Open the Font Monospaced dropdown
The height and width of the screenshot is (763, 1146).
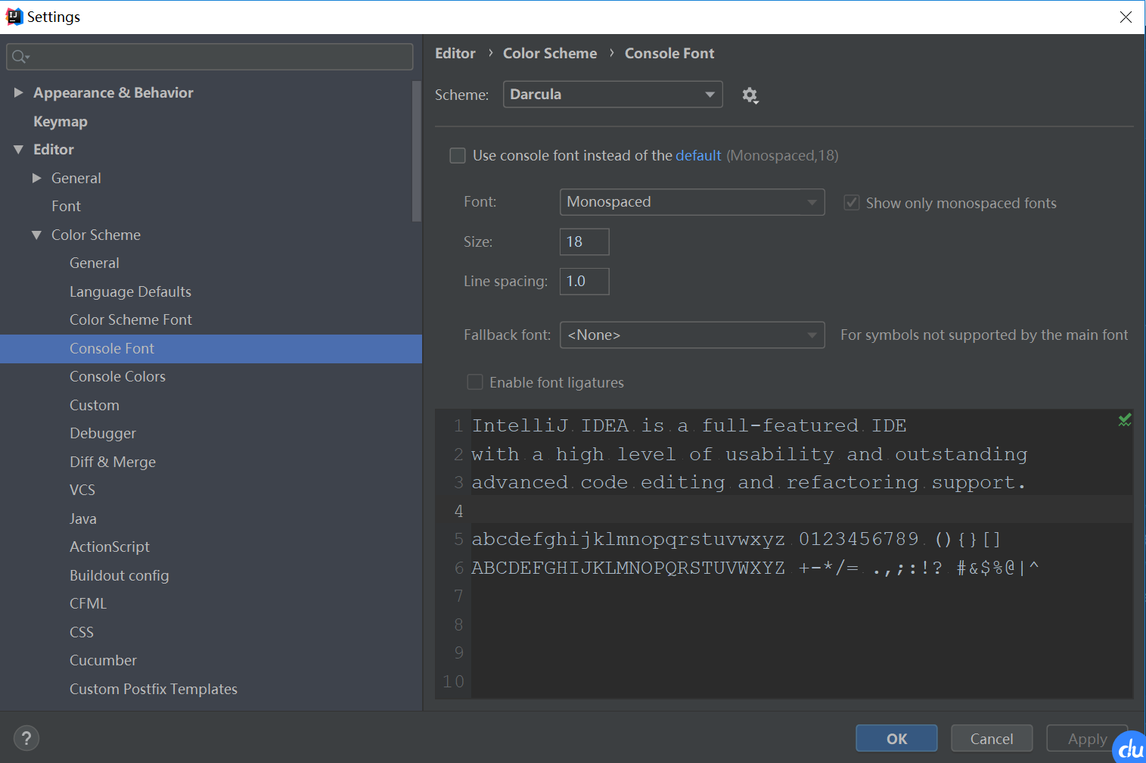[x=692, y=202]
